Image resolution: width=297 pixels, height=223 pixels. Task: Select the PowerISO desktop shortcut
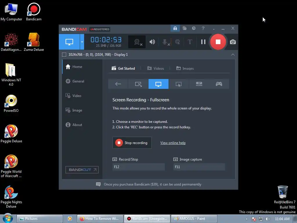[11, 104]
